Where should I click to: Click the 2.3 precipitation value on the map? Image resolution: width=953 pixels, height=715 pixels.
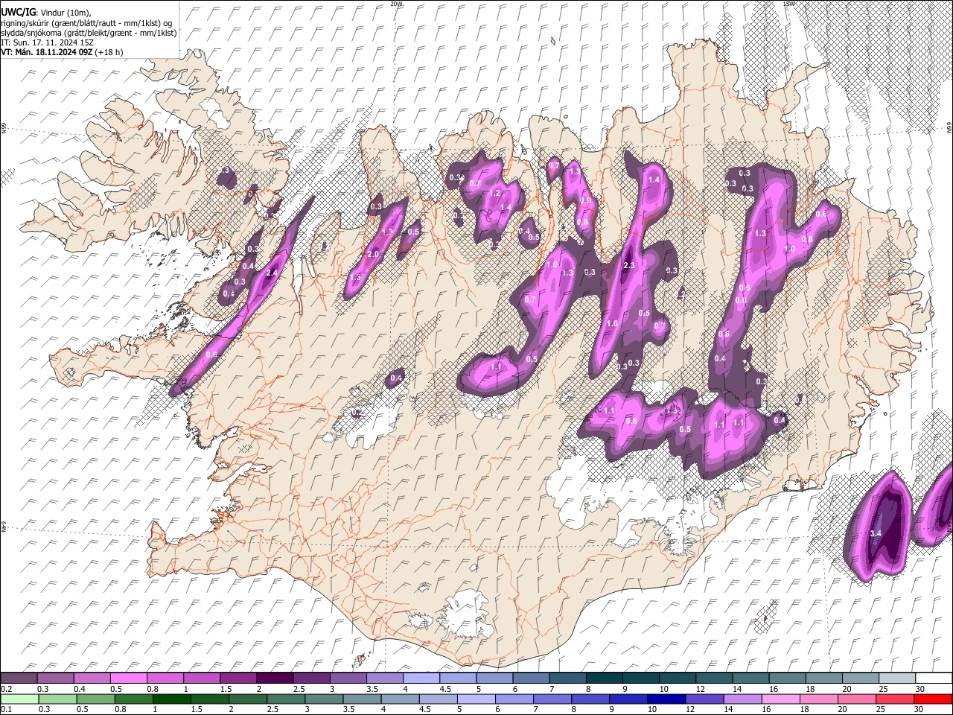628,265
